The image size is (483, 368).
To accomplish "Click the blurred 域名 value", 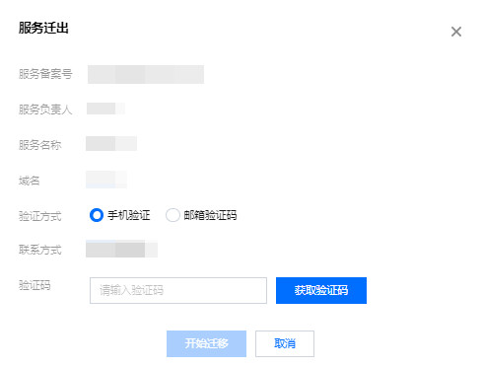I will pyautogui.click(x=106, y=180).
